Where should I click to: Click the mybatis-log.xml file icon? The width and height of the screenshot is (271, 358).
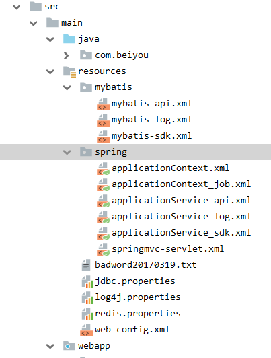(x=103, y=120)
